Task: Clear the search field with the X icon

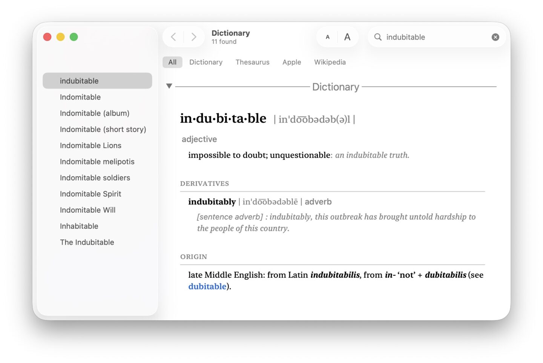Action: pyautogui.click(x=495, y=37)
